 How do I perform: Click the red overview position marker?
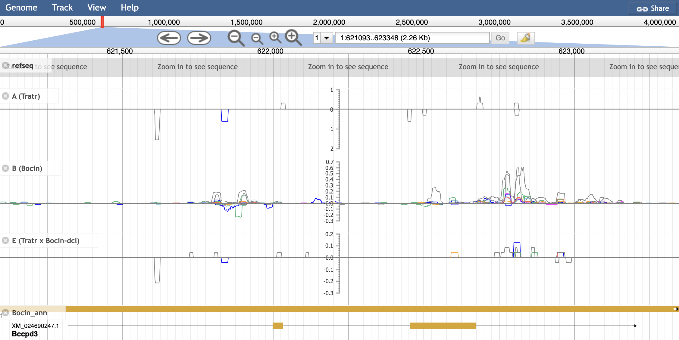click(102, 22)
